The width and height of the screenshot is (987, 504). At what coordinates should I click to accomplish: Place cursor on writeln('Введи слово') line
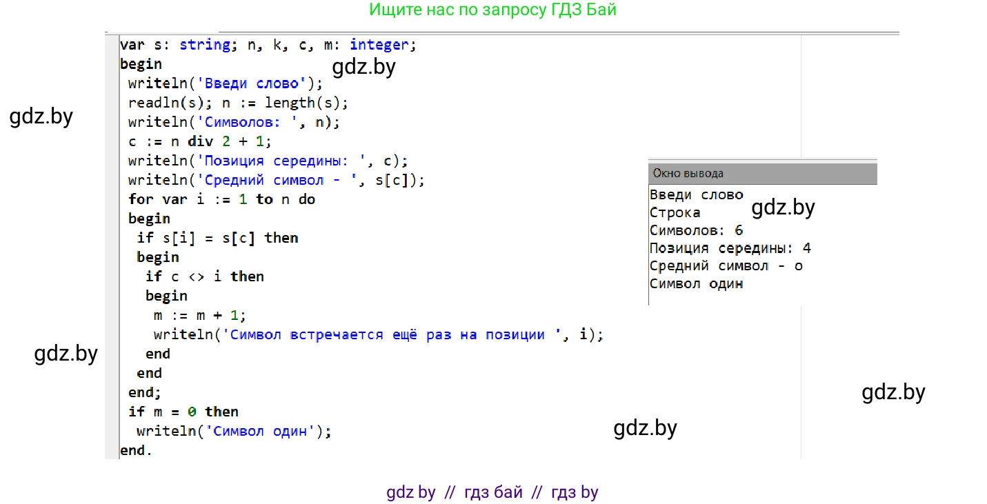[x=225, y=83]
